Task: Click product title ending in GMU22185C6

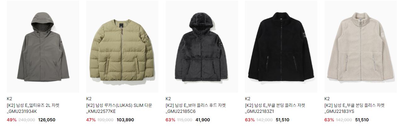Action: click(x=196, y=108)
